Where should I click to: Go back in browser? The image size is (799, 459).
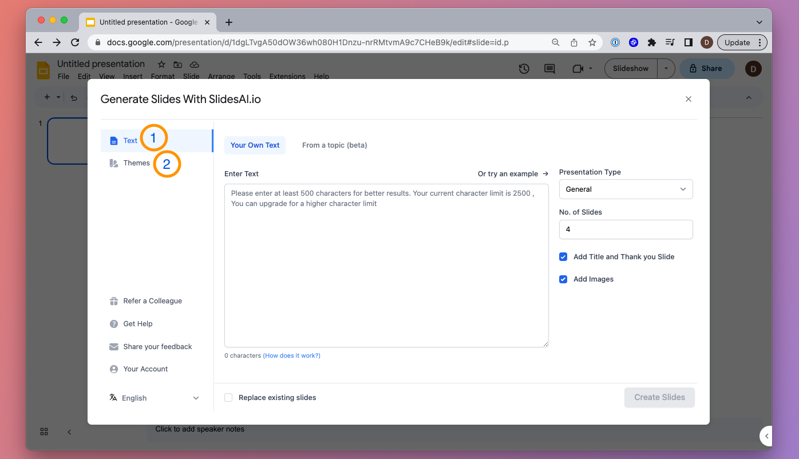[38, 42]
